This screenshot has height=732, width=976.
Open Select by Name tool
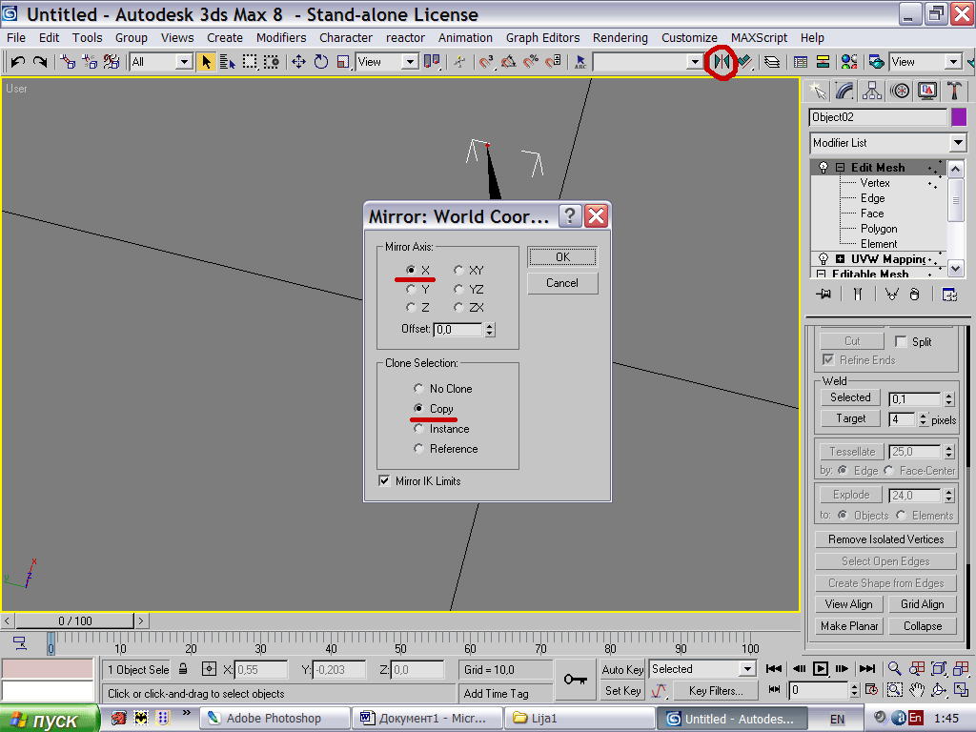tap(227, 62)
